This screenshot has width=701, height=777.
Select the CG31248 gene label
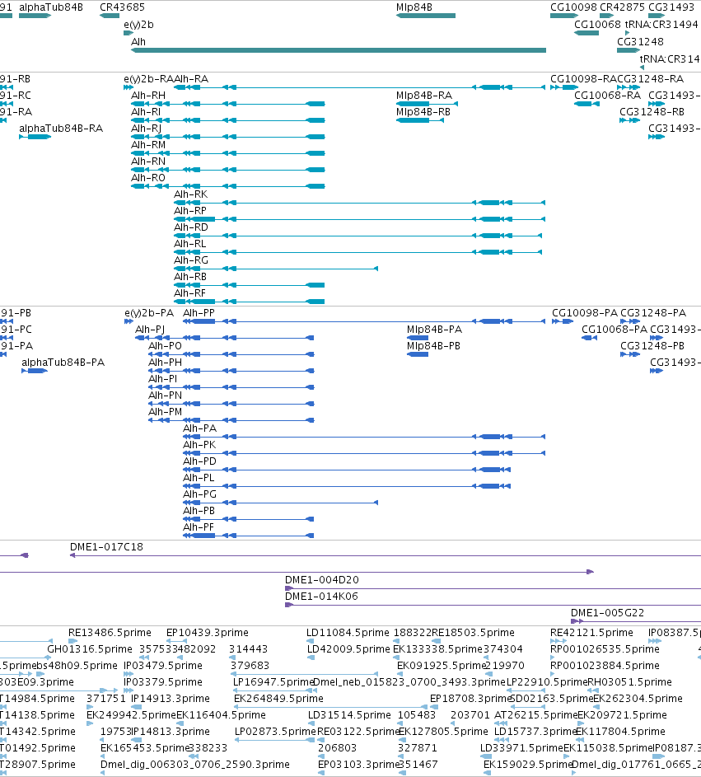[x=640, y=42]
